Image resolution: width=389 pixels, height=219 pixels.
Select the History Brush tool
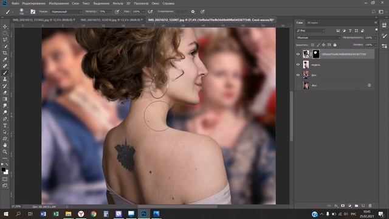click(5, 86)
